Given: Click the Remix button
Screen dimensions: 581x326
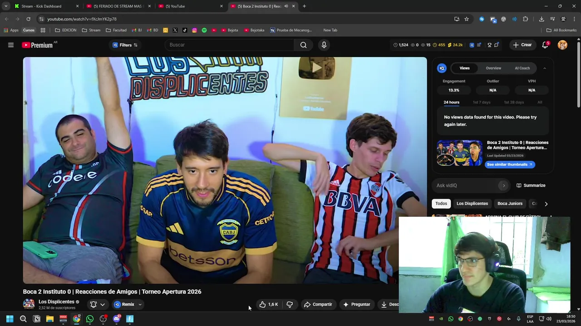Looking at the screenshot, I should (124, 304).
